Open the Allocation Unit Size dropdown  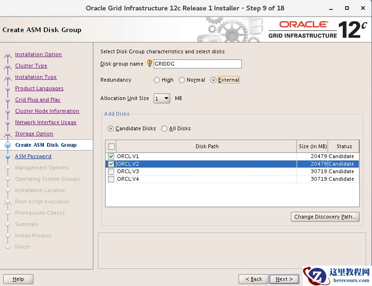162,98
